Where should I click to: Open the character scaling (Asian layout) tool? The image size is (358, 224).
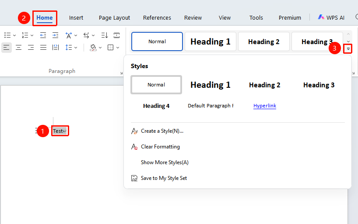[x=69, y=35]
